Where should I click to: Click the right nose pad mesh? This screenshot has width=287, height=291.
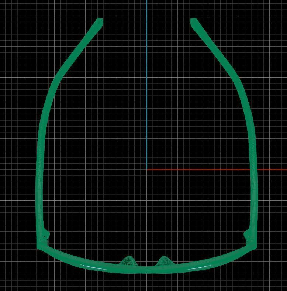pyautogui.click(x=165, y=261)
